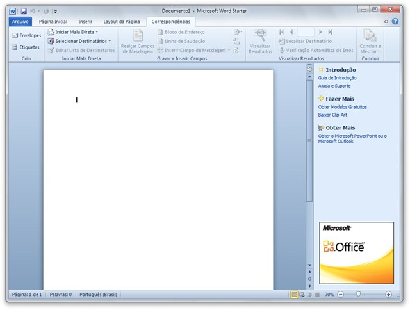Image resolution: width=410 pixels, height=310 pixels.
Task: Go to previous record arrow
Action: coord(291,32)
